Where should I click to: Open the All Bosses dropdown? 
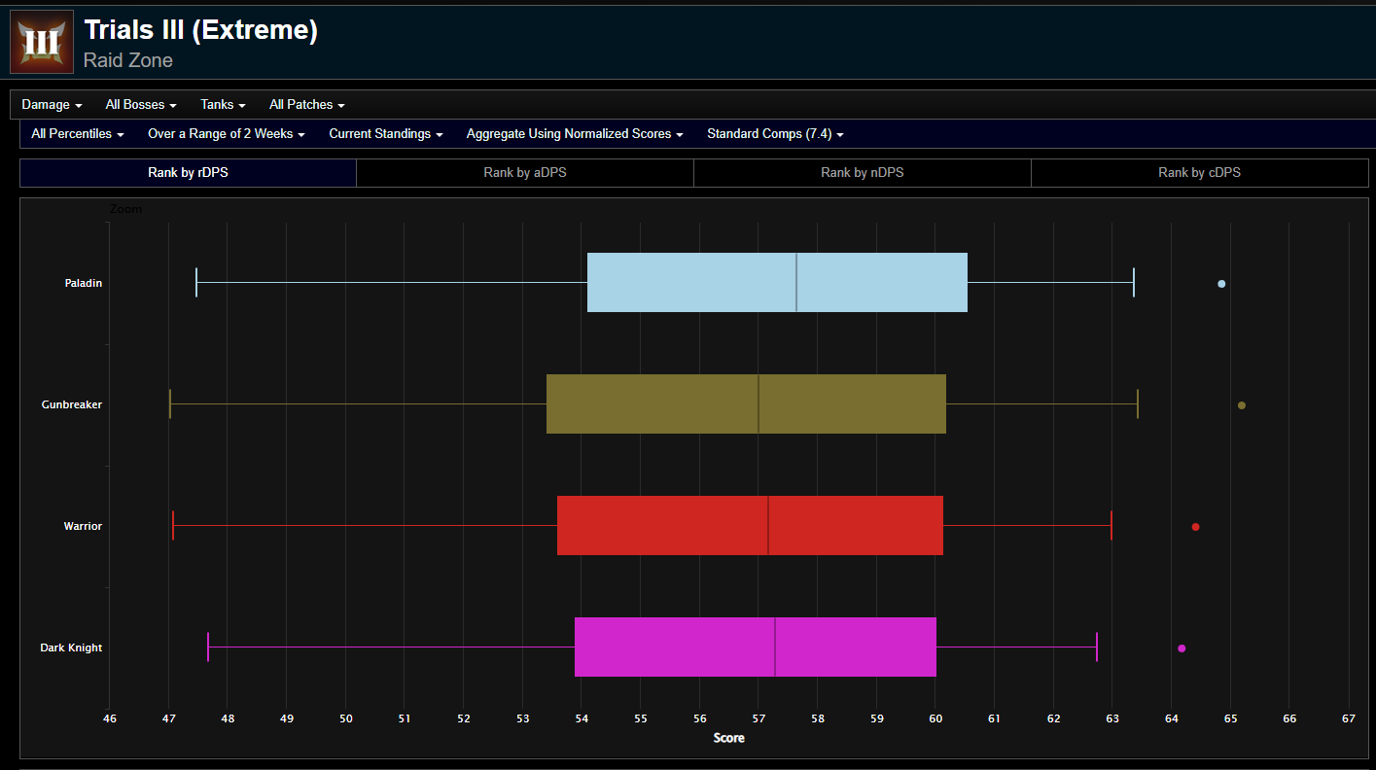coord(141,105)
